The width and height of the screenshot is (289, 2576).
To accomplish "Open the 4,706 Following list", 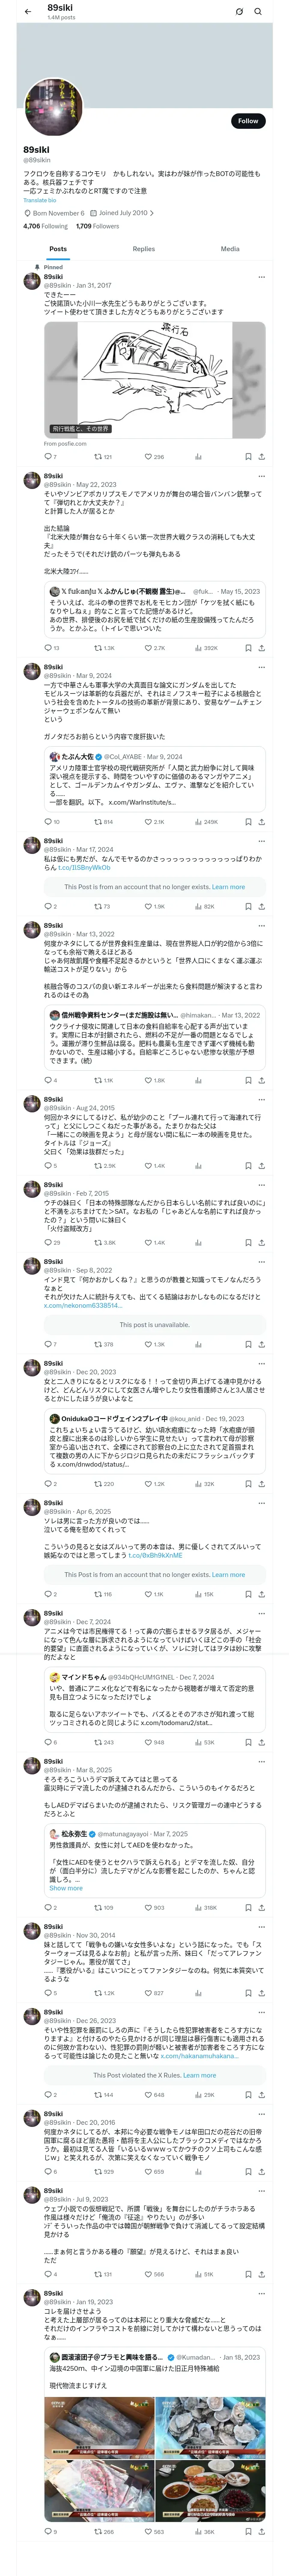I will click(x=45, y=226).
